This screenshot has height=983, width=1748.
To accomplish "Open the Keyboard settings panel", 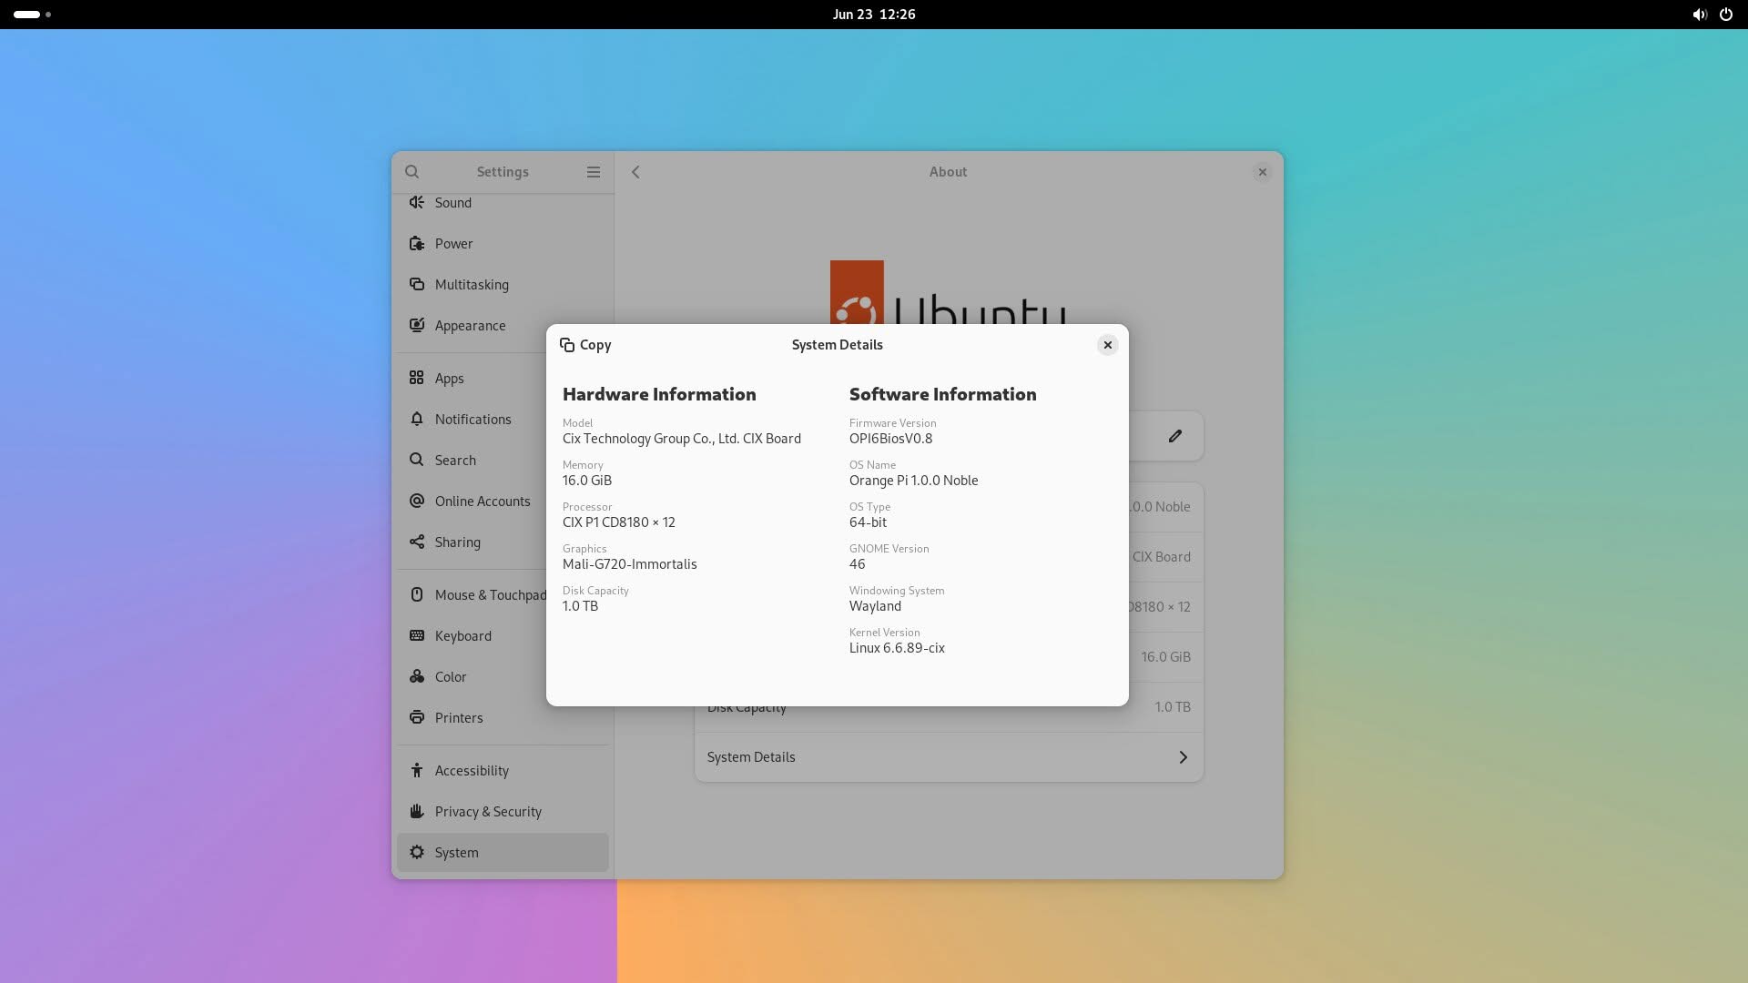I will coord(503,635).
